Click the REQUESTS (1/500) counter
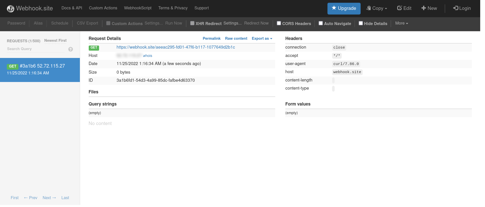This screenshot has height=207, width=485. pos(24,41)
